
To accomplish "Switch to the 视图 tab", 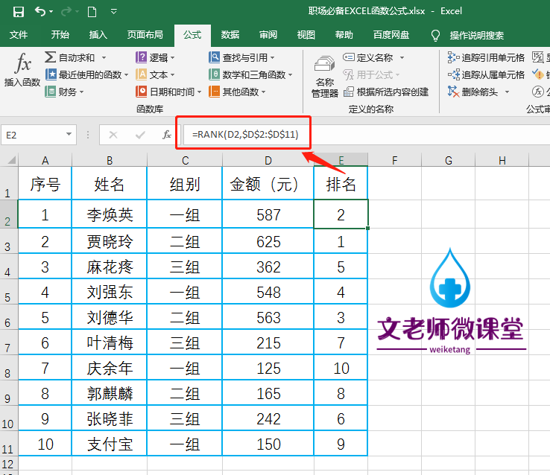I will pos(306,35).
